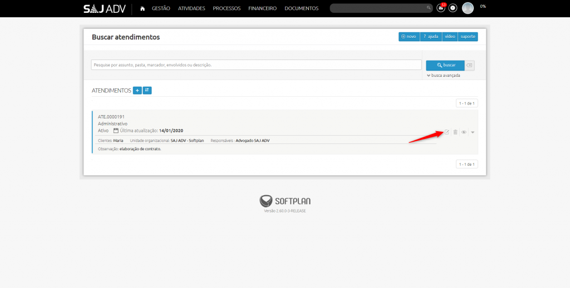Click the novo button
This screenshot has height=288, width=570.
click(x=409, y=37)
